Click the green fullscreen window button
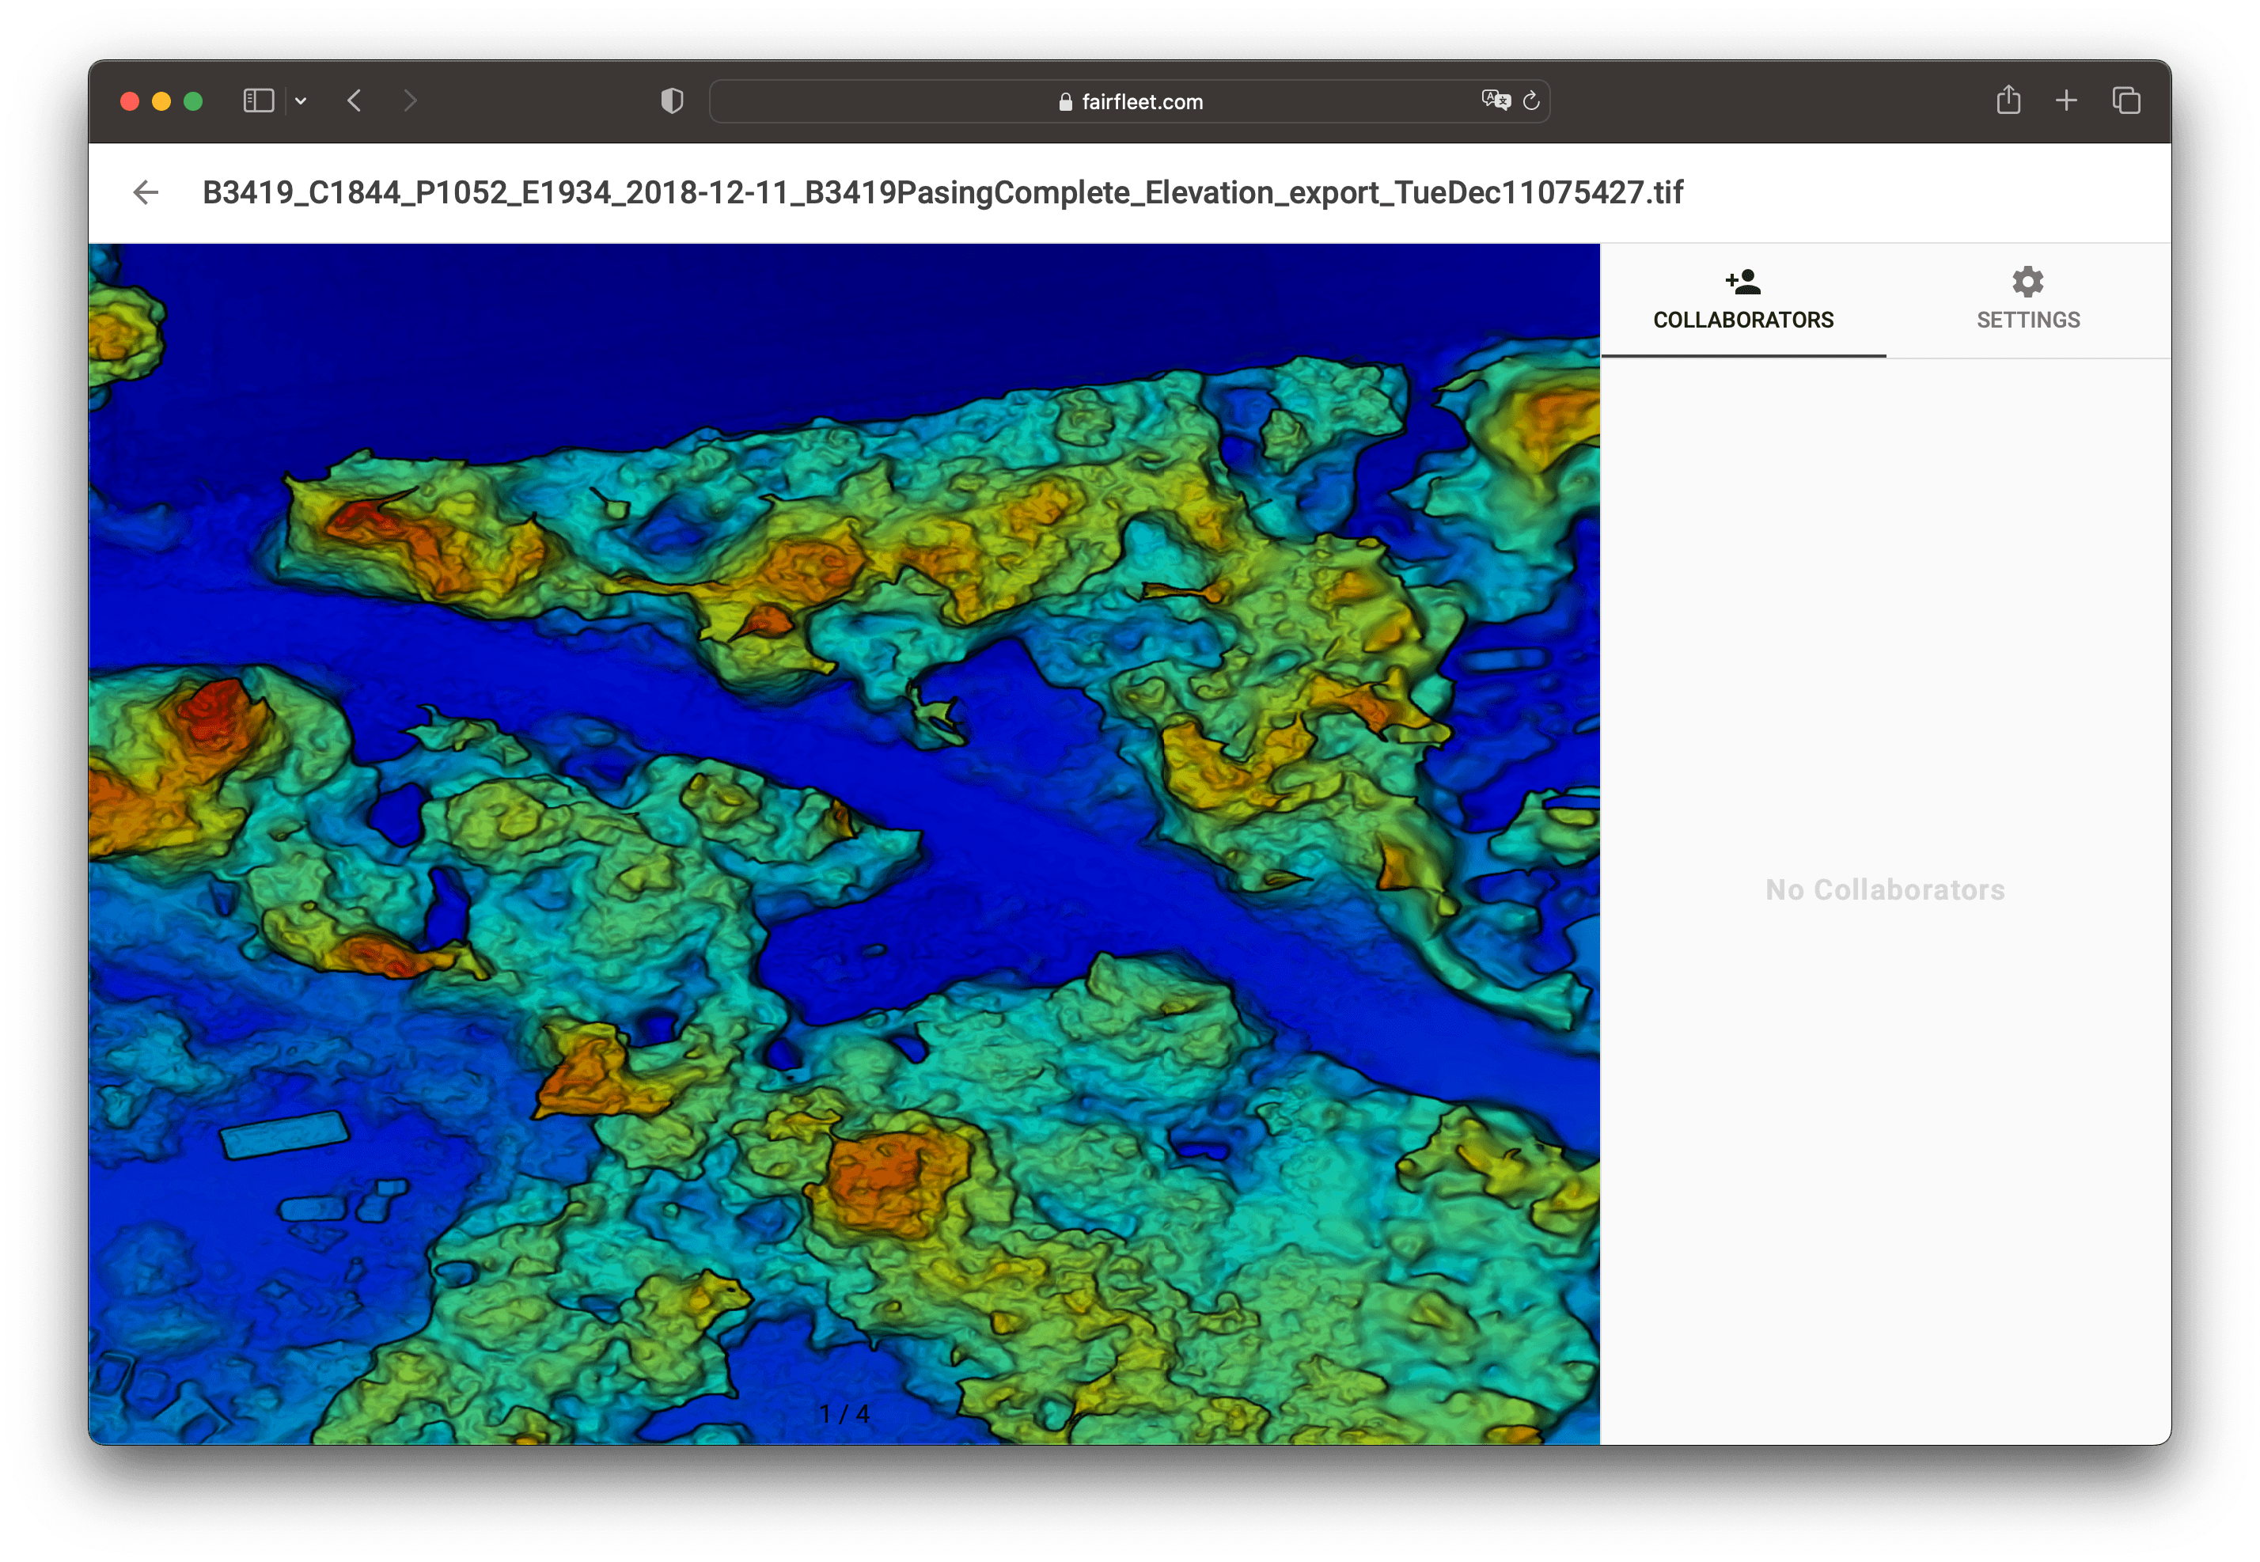 [193, 100]
